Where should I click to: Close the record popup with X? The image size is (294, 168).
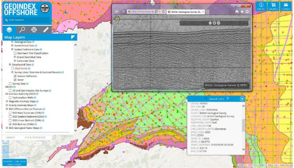click(242, 99)
